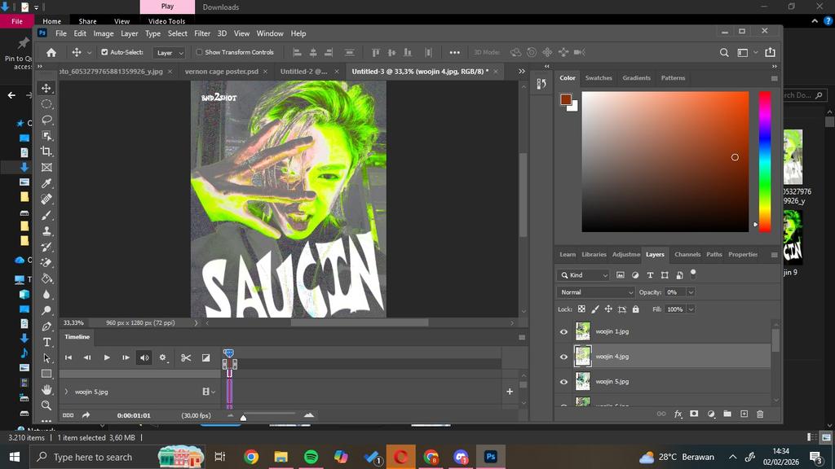
Task: Select the Move tool in toolbox
Action: [x=46, y=88]
